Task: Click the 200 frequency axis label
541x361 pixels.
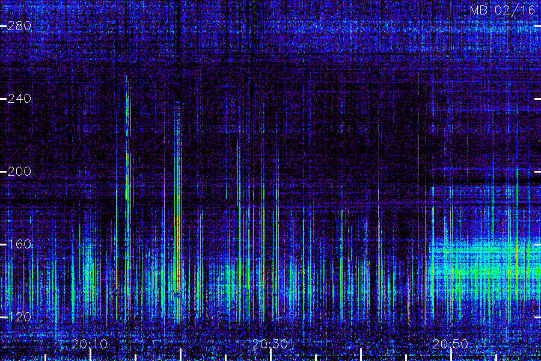Action: [x=19, y=171]
